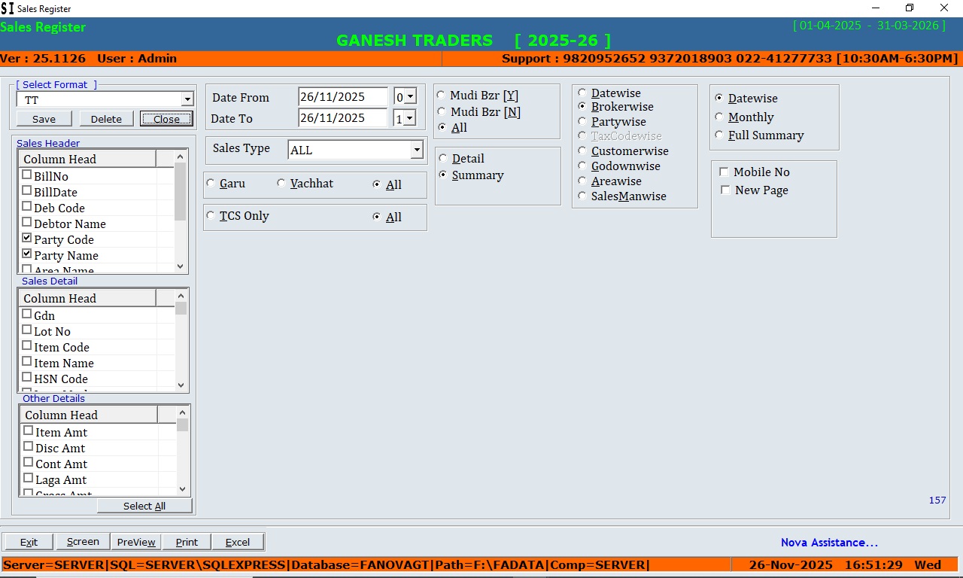The width and height of the screenshot is (963, 578).
Task: Save the selected format
Action: tap(44, 119)
